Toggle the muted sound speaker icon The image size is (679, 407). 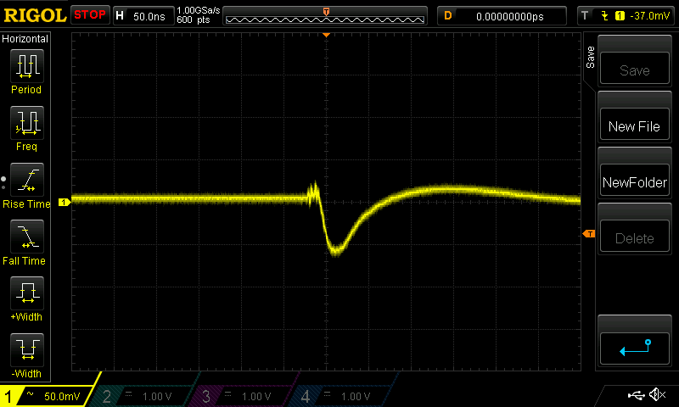(x=657, y=394)
